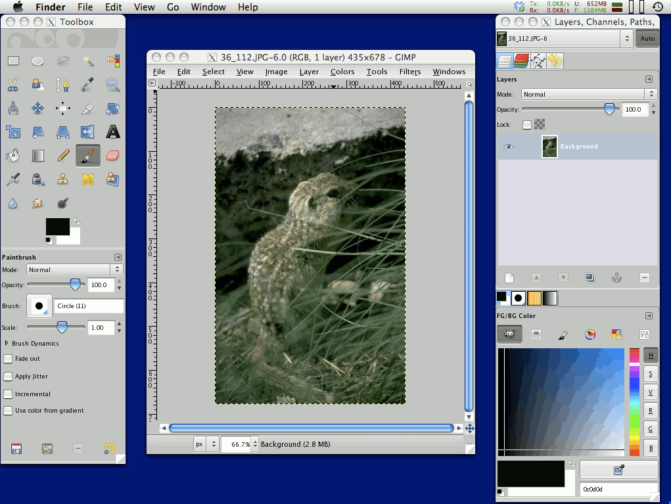
Task: Choose the Pencil tool
Action: click(63, 156)
